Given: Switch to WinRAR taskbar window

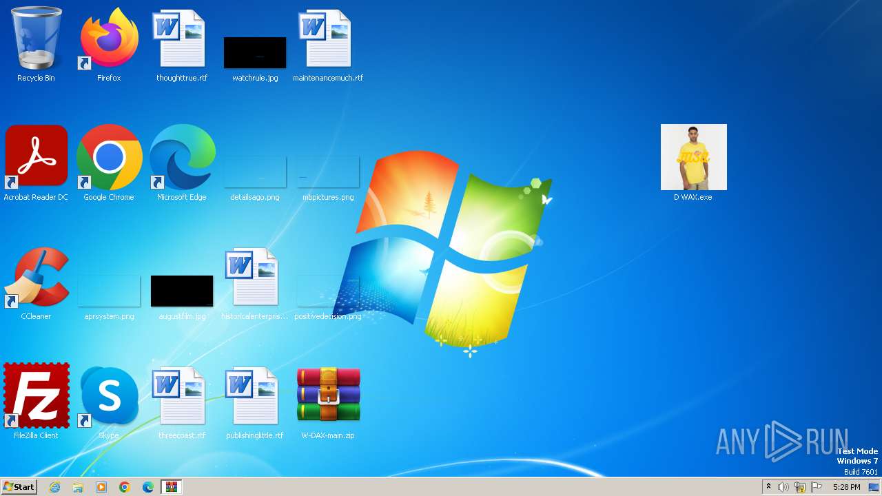Looking at the screenshot, I should tap(172, 487).
